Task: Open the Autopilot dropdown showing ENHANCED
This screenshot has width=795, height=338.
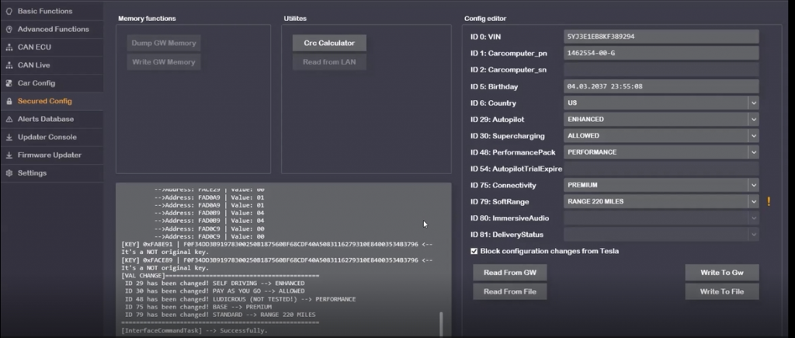Action: point(752,120)
